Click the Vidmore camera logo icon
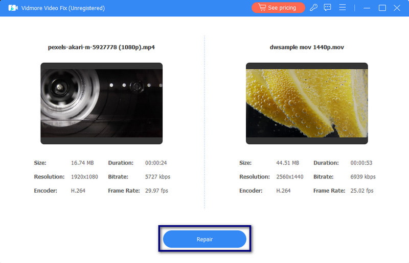409x263 pixels. (x=13, y=8)
